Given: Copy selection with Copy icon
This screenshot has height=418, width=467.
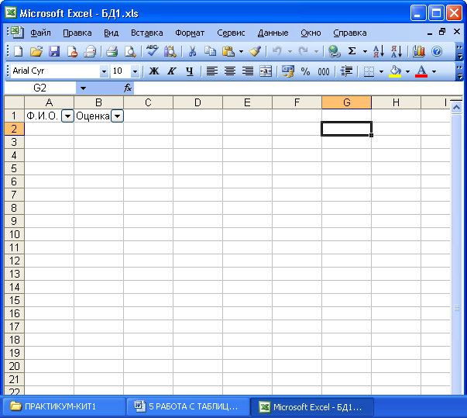Looking at the screenshot, I should [x=211, y=51].
